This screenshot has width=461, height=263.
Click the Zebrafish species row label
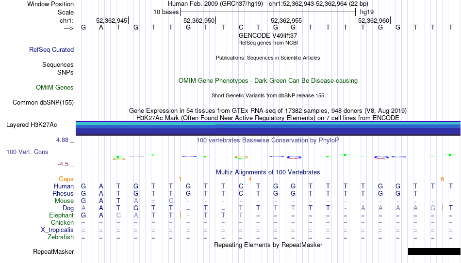pyautogui.click(x=61, y=237)
